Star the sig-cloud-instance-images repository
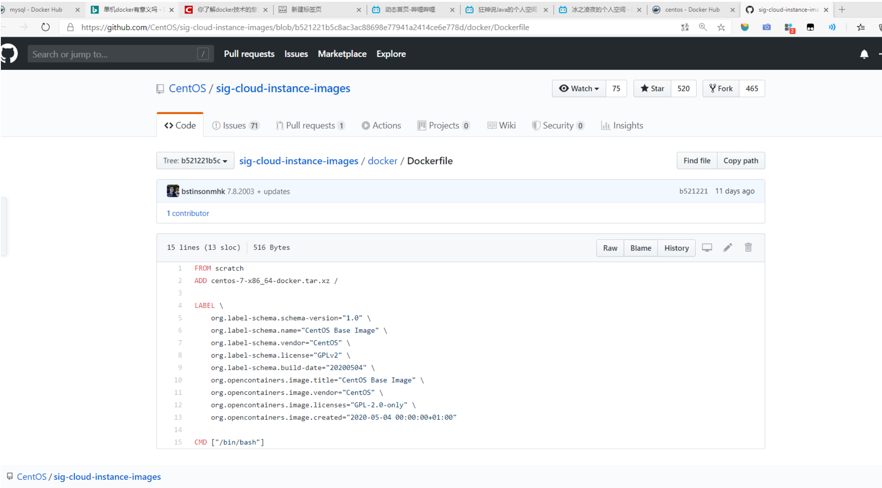The image size is (882, 488). (x=652, y=88)
